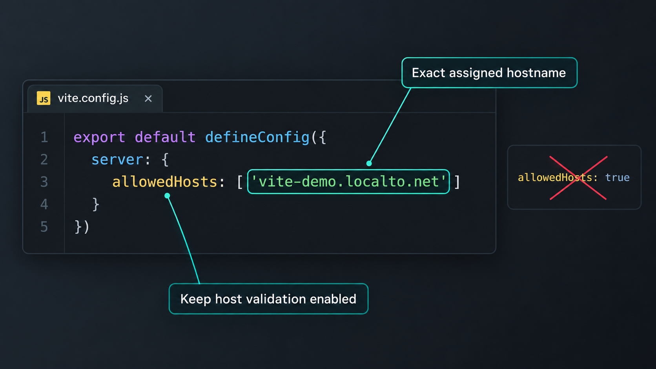The image size is (656, 369).
Task: Click line number 4 in the gutter
Action: [x=44, y=204]
